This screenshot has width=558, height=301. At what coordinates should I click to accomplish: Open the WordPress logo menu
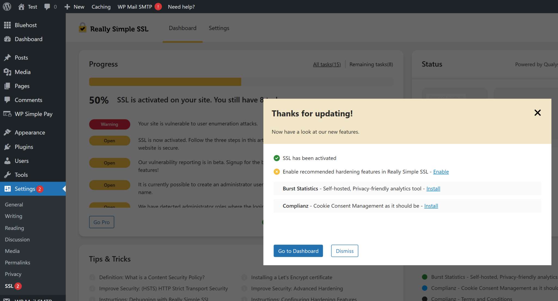tap(7, 7)
